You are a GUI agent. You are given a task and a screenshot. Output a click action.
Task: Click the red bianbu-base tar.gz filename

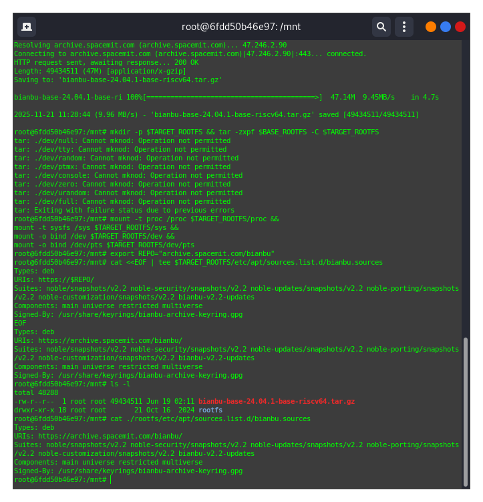[x=276, y=401]
